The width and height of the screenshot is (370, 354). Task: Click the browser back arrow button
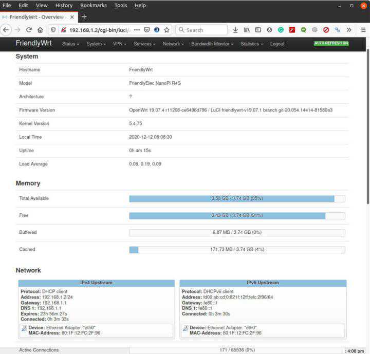(x=6, y=30)
